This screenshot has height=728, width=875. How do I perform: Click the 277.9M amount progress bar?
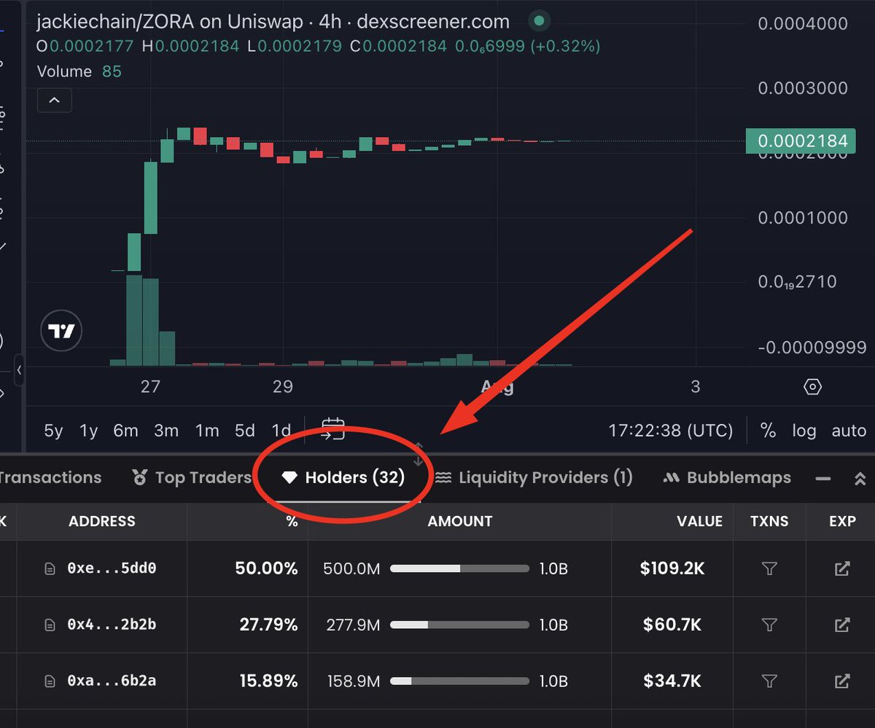point(459,625)
